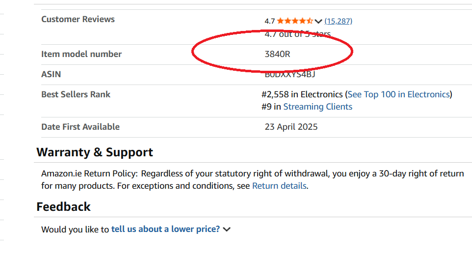Click the ASIN row label
Image resolution: width=472 pixels, height=259 pixels.
click(51, 74)
